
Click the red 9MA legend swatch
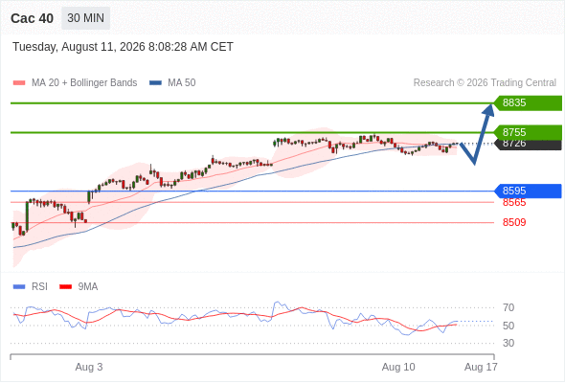coord(65,287)
